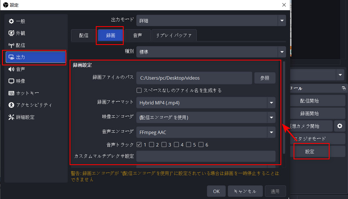The image size is (348, 199).
Task: Click the display icon beside 映像
Action: 11,81
